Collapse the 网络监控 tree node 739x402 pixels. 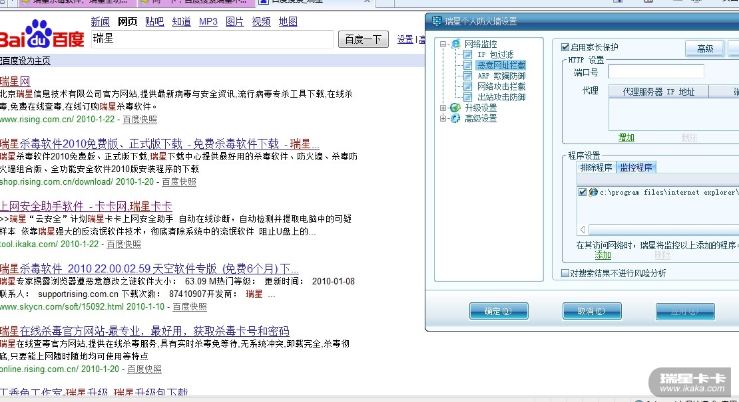(443, 45)
